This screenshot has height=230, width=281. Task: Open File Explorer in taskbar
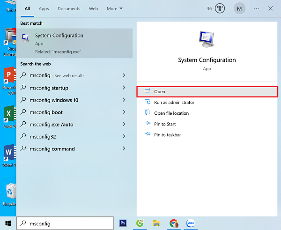[x=157, y=223]
